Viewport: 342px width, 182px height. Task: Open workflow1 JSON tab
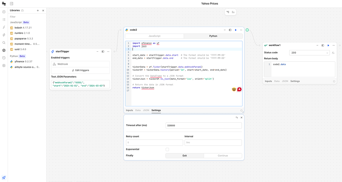tap(285, 81)
